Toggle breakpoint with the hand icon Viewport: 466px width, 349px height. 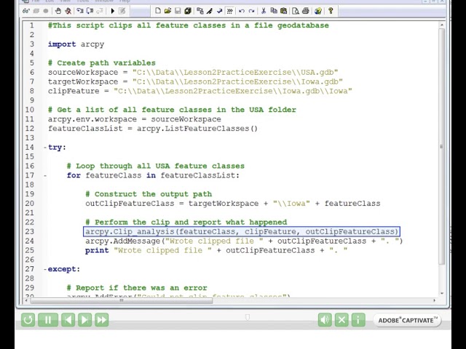coord(58,11)
